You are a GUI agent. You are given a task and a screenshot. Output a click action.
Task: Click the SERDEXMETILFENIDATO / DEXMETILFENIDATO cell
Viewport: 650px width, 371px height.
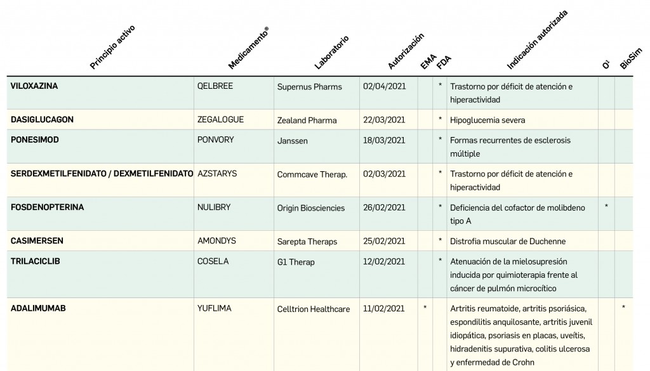coord(102,174)
